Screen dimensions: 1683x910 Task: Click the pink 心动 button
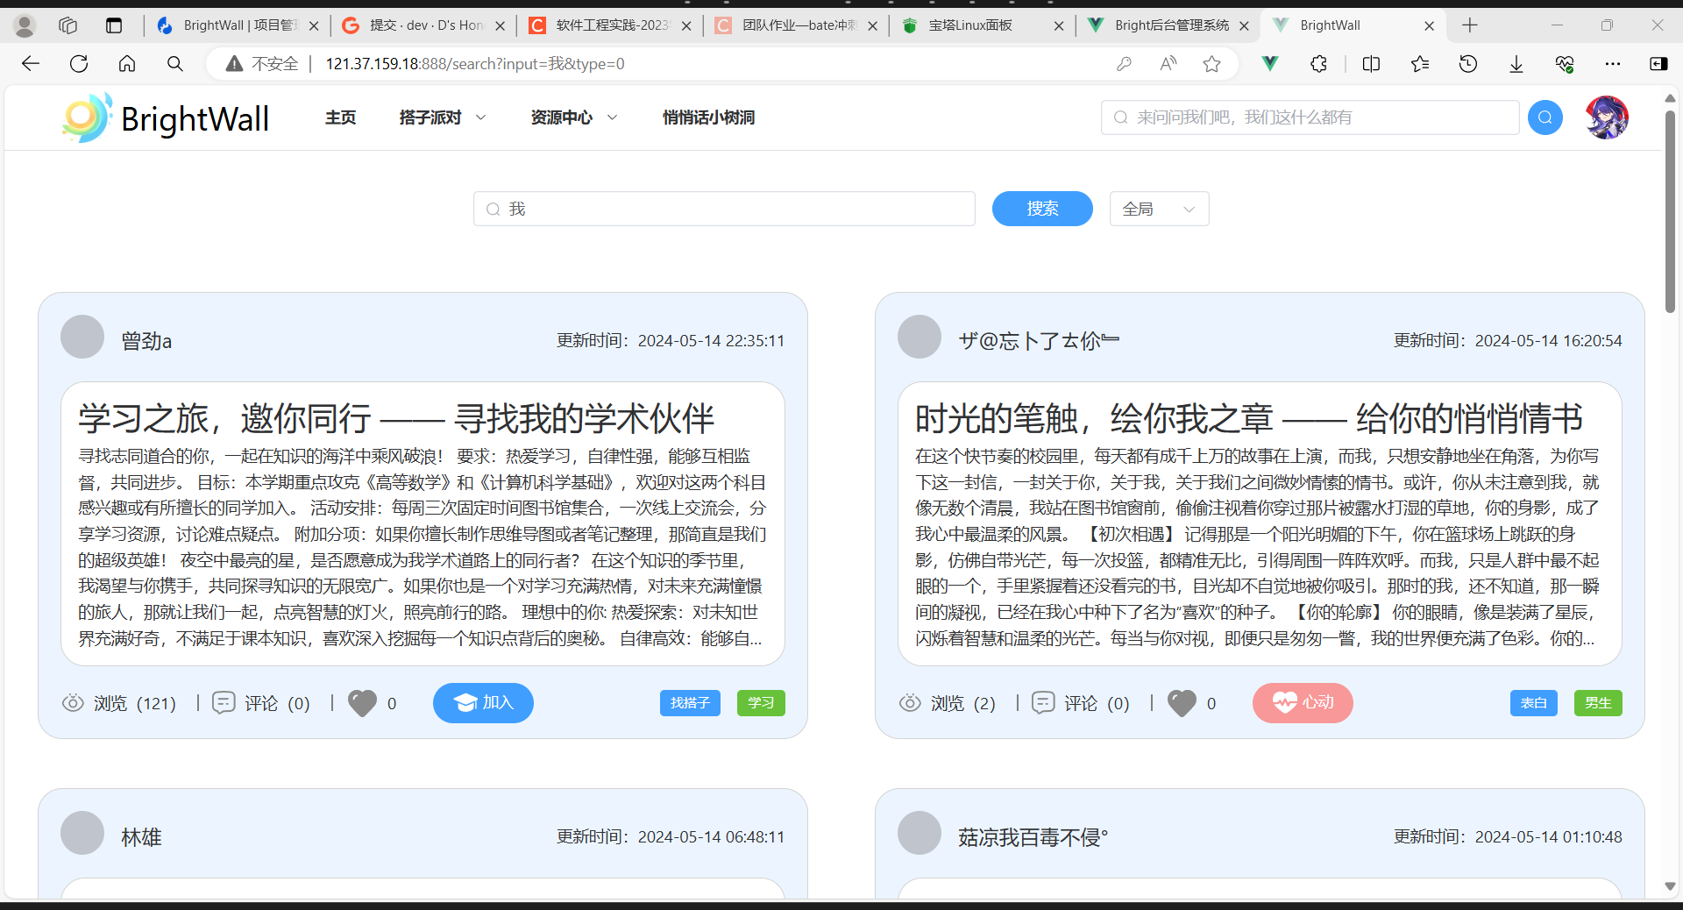click(x=1303, y=703)
